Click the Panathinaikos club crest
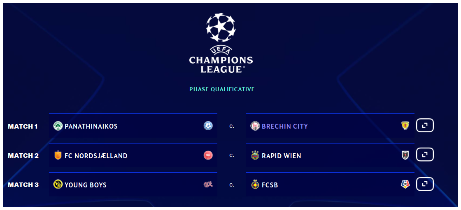The height and width of the screenshot is (210, 461). point(58,126)
